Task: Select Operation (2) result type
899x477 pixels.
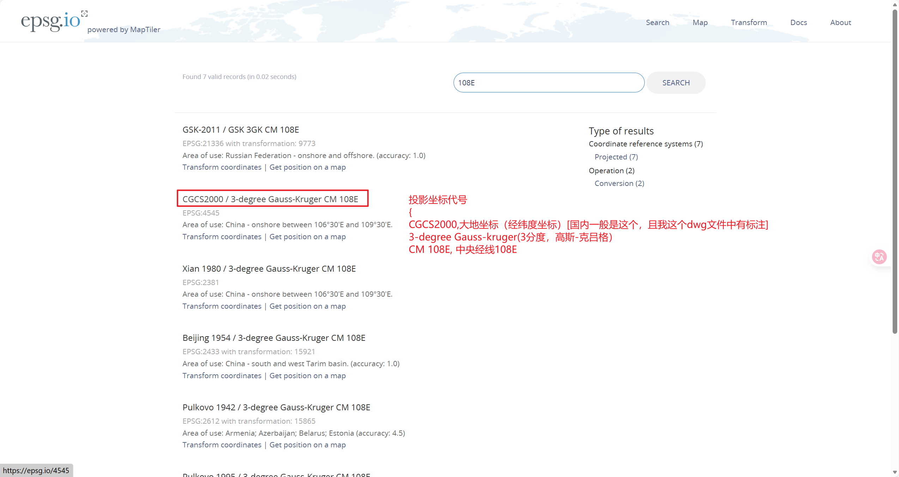Action: tap(611, 170)
